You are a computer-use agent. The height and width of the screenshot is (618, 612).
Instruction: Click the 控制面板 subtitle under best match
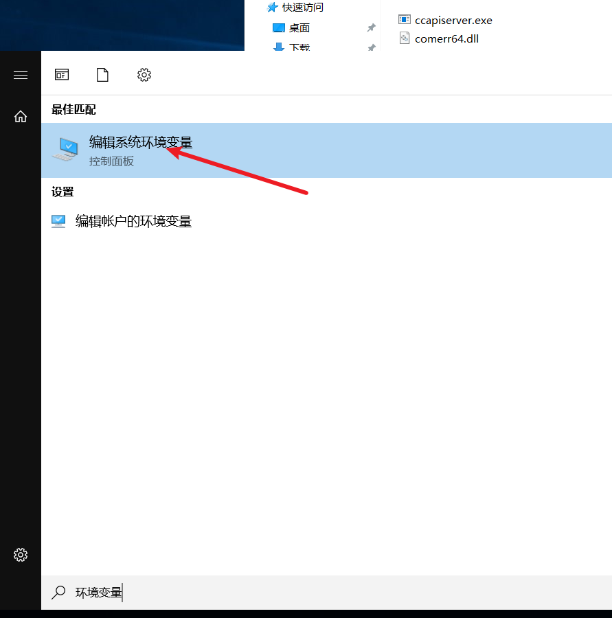pyautogui.click(x=111, y=161)
